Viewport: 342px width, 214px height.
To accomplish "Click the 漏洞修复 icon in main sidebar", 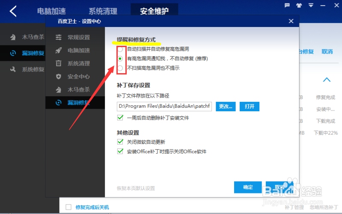I will pyautogui.click(x=13, y=53).
